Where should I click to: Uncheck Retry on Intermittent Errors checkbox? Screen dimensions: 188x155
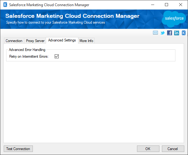[x=57, y=56]
